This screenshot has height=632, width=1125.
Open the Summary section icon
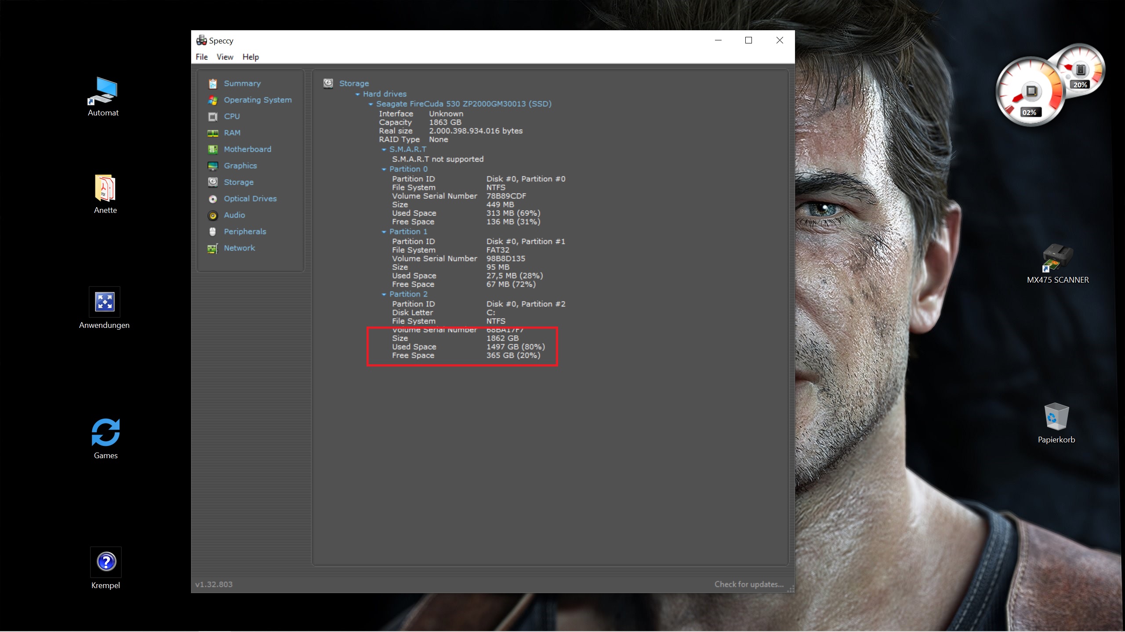tap(213, 83)
